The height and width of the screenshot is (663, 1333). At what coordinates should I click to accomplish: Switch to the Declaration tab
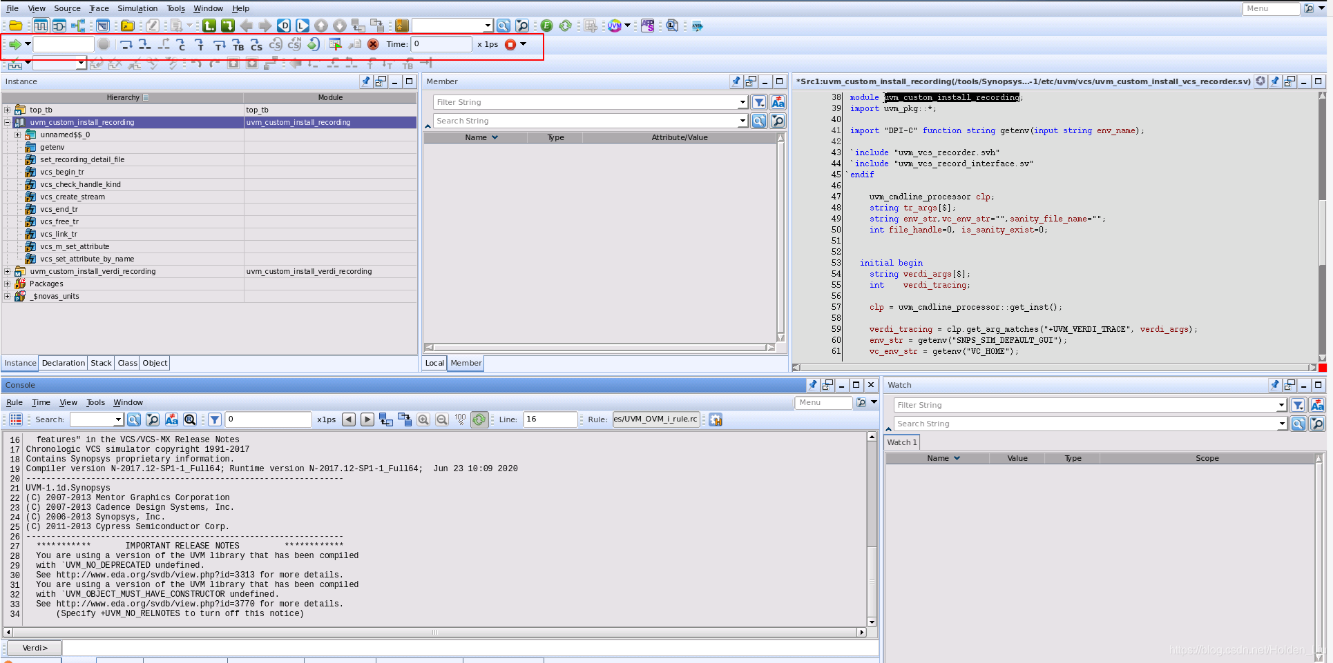pyautogui.click(x=64, y=363)
